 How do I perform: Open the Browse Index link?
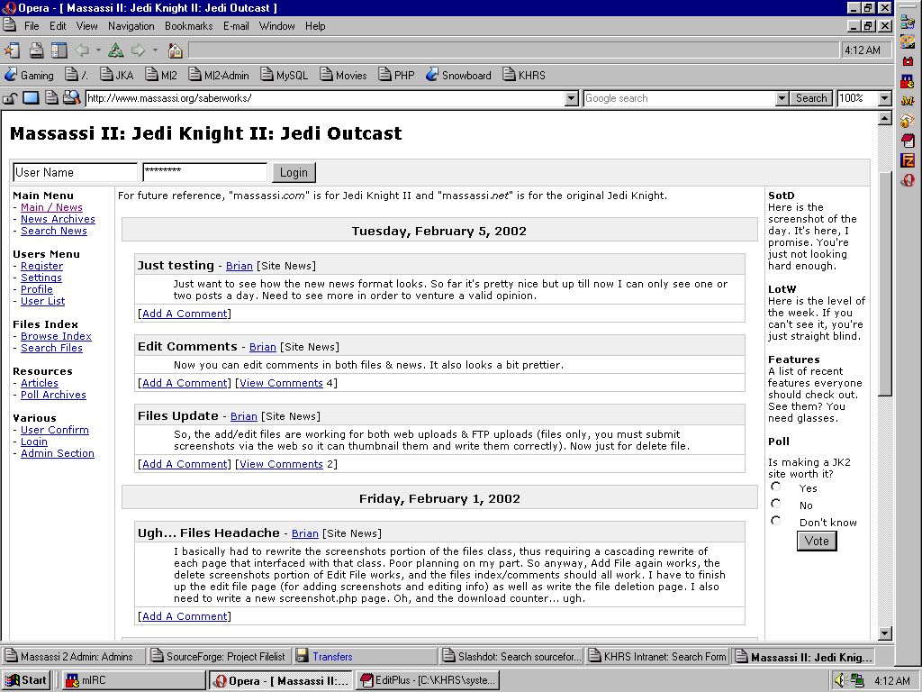tap(56, 336)
